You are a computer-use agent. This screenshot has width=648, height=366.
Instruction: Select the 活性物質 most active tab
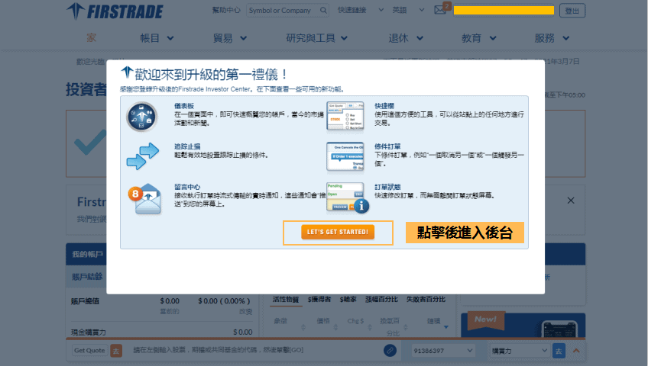[286, 299]
